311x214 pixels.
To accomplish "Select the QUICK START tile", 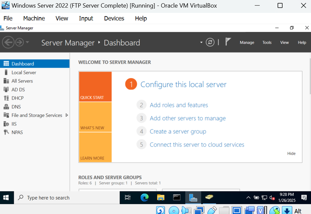I will tap(95, 86).
